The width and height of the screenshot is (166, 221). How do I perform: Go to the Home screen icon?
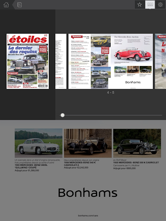point(6,5)
